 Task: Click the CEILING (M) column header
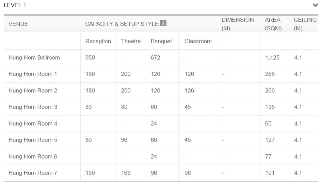(305, 24)
